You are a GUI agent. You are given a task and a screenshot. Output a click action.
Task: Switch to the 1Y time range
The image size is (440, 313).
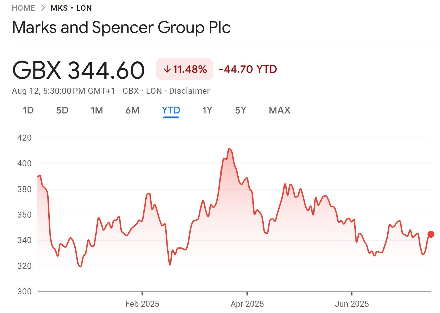point(207,110)
